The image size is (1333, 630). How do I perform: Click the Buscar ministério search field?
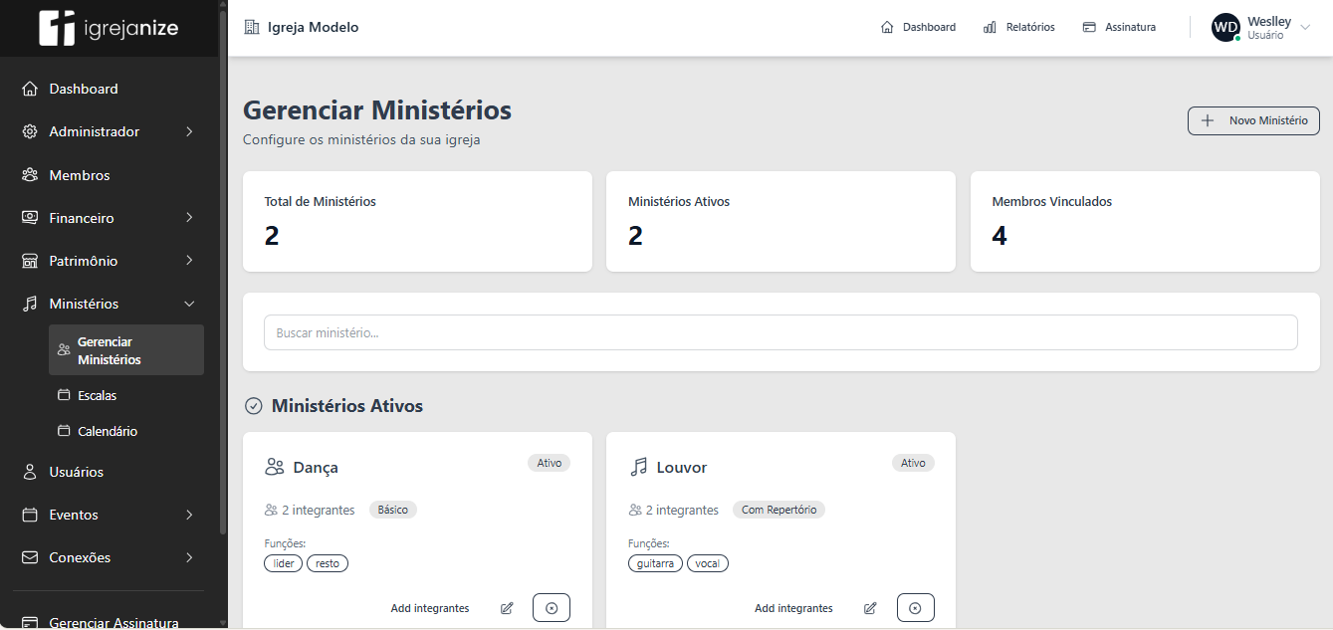click(x=780, y=332)
